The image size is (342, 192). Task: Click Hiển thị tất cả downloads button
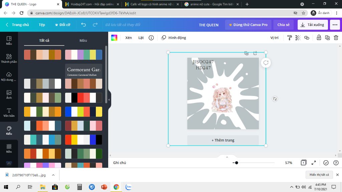click(x=319, y=175)
